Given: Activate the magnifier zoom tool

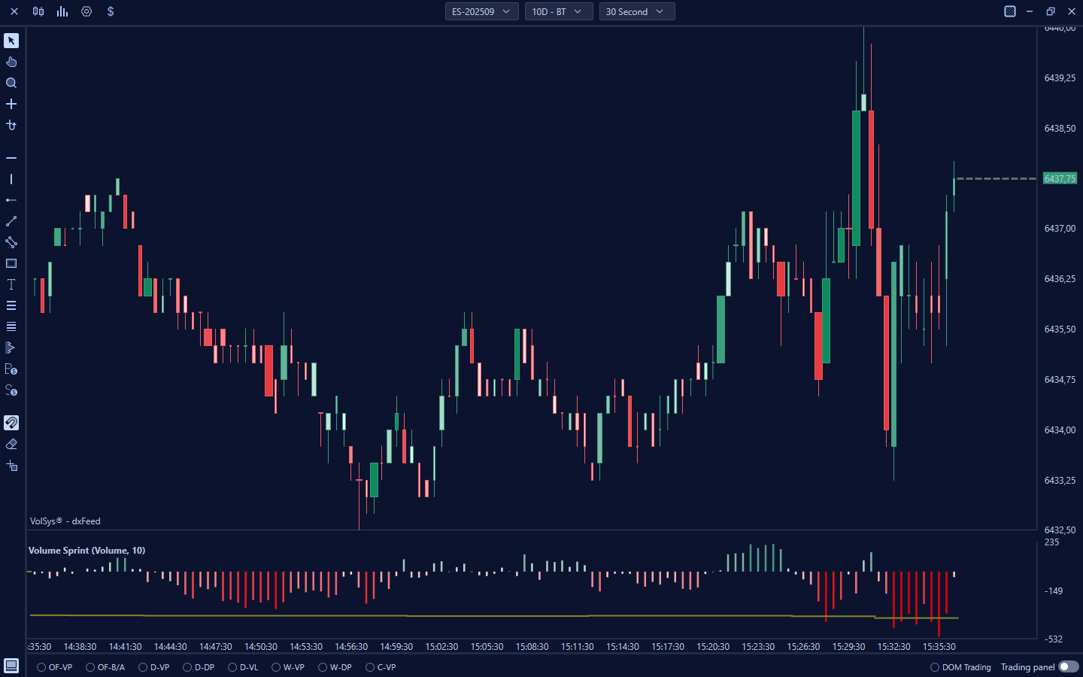Looking at the screenshot, I should pos(11,83).
